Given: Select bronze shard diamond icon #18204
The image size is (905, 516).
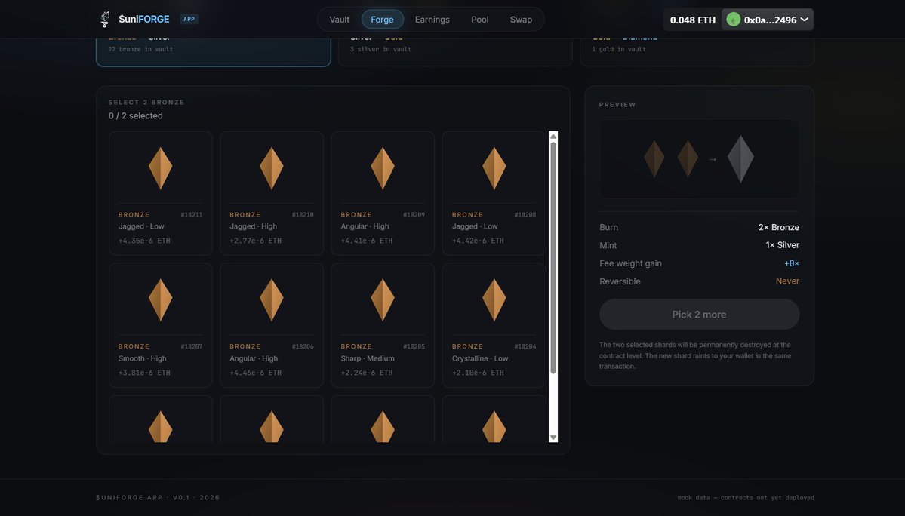Looking at the screenshot, I should 494,300.
